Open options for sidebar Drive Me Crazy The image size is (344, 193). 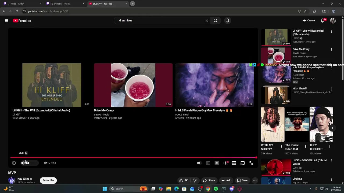pyautogui.click(x=332, y=50)
